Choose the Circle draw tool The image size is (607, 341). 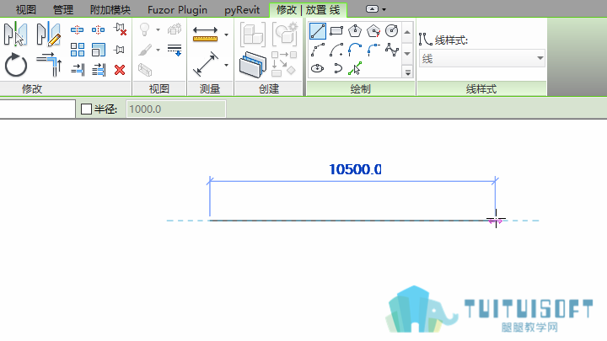[392, 30]
